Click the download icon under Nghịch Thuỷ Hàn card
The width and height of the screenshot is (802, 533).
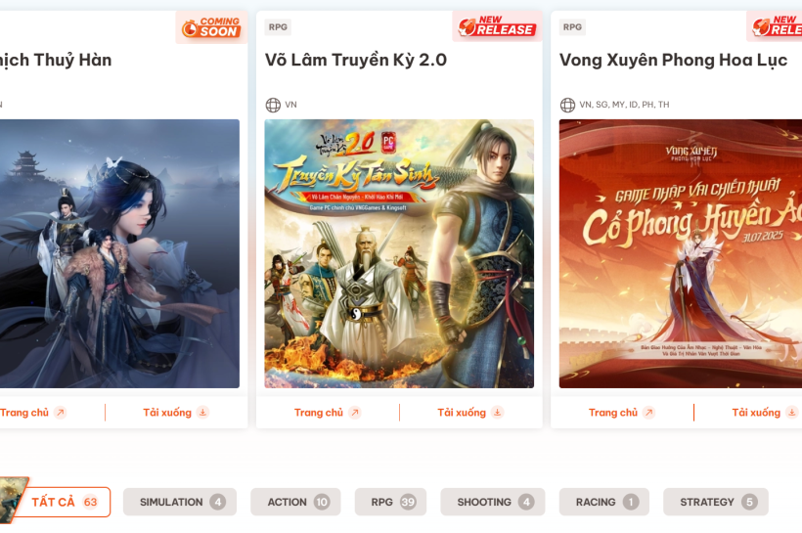click(x=203, y=413)
